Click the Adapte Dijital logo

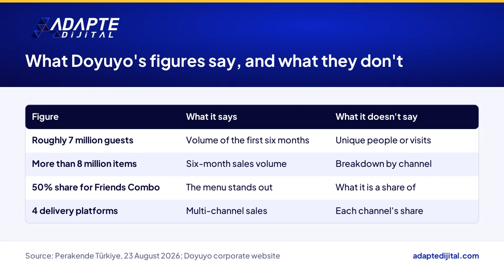[76, 28]
